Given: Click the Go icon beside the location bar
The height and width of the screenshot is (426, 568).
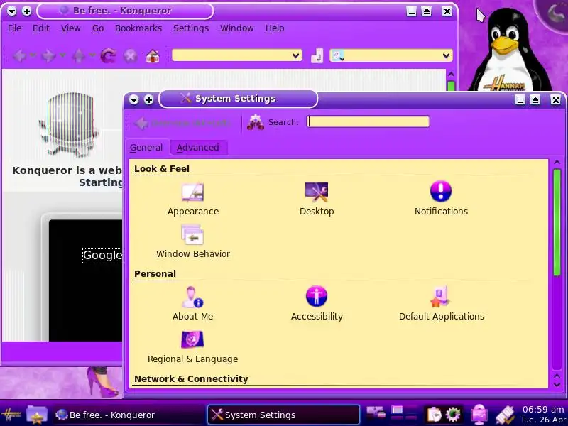Looking at the screenshot, I should pos(317,56).
